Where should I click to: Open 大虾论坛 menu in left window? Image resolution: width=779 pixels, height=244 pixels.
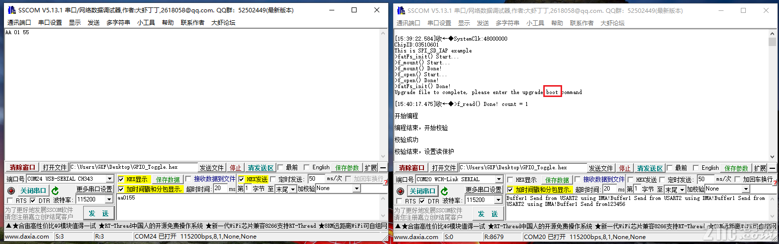[x=223, y=23]
